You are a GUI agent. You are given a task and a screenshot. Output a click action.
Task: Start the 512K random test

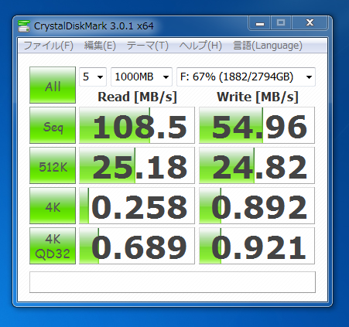[x=53, y=165]
